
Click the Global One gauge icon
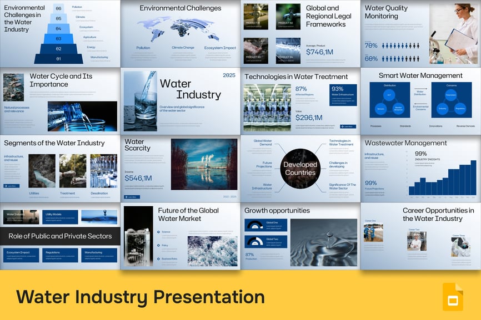(x=254, y=225)
